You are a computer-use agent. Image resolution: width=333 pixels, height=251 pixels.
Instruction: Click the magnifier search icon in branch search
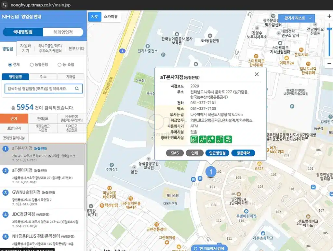point(77,89)
